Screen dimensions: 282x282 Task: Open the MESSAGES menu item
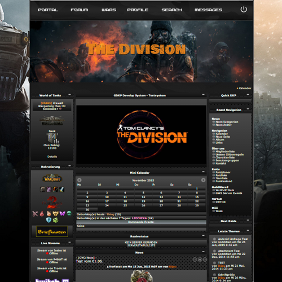[x=208, y=10]
